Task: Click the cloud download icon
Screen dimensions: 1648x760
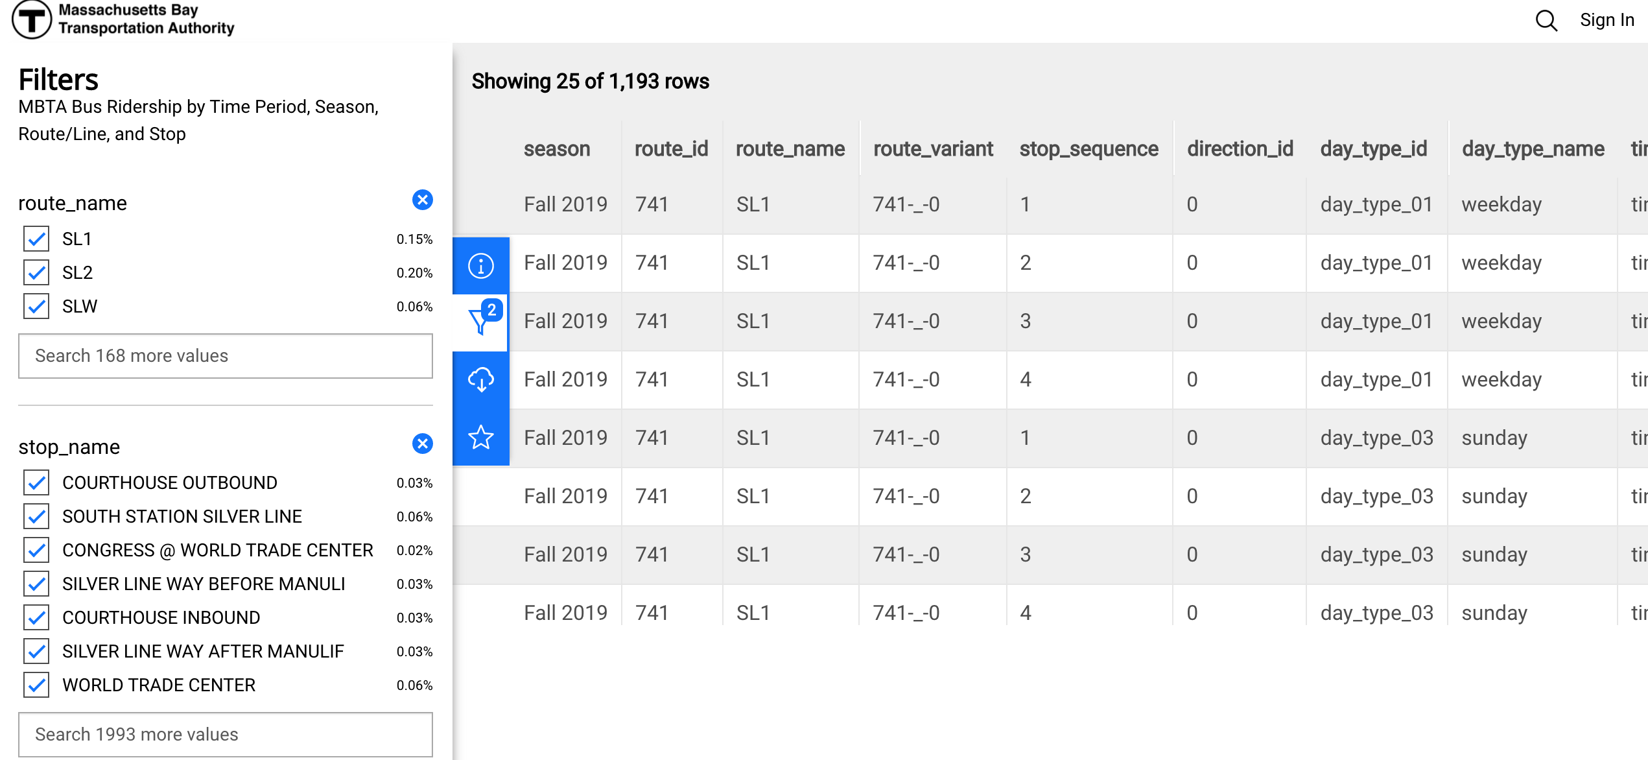Action: (x=481, y=380)
